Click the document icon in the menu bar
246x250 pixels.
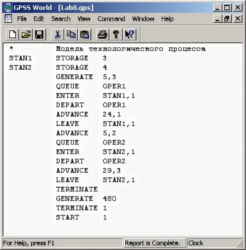click(x=8, y=19)
